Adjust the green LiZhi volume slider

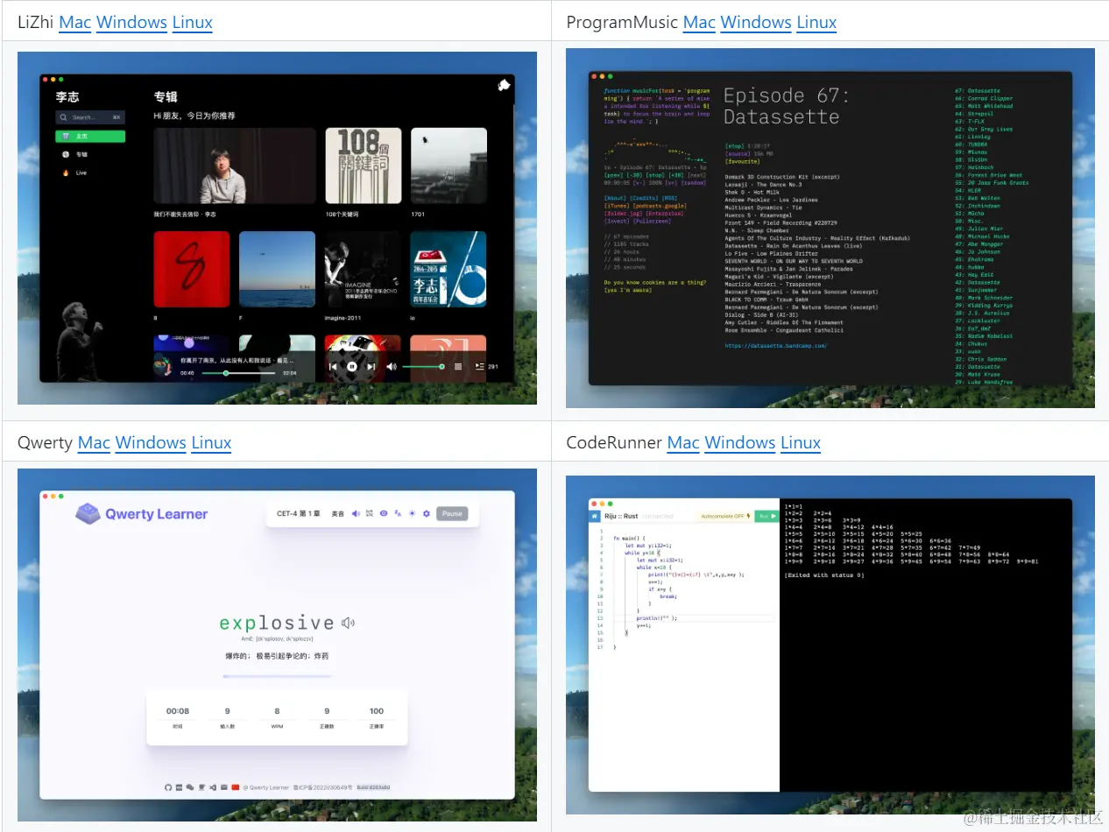pyautogui.click(x=423, y=367)
